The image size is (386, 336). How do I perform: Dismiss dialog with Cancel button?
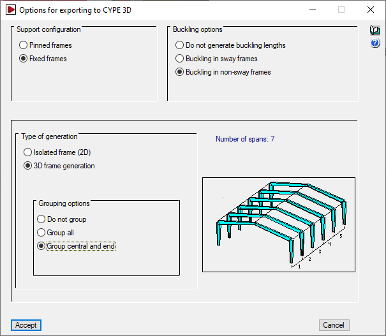[334, 325]
